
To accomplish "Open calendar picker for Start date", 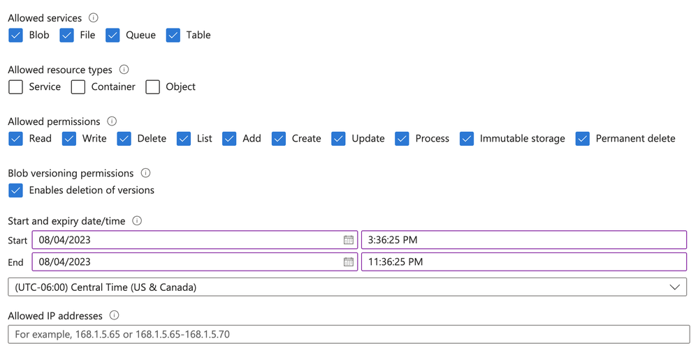I will click(349, 240).
